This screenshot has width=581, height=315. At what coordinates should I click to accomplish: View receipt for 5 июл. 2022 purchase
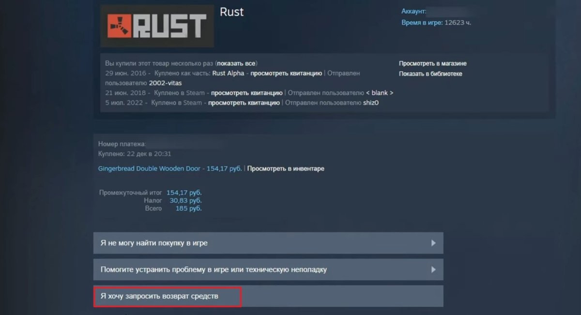pos(244,103)
